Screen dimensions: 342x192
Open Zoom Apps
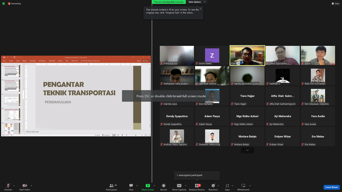[x=227, y=187]
